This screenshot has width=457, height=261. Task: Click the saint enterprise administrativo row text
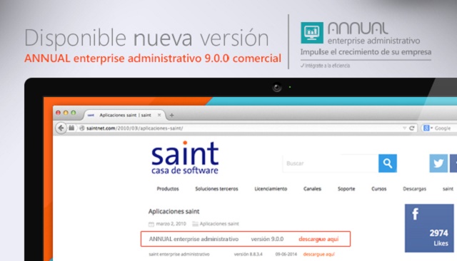(x=179, y=254)
